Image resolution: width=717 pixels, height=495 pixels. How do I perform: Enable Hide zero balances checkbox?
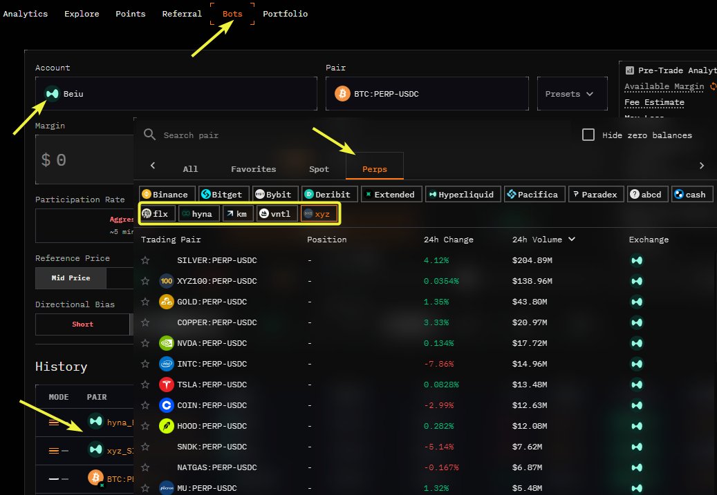(588, 135)
